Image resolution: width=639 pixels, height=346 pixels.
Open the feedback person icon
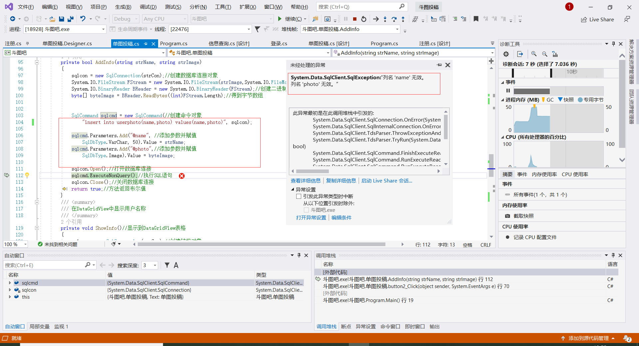pyautogui.click(x=627, y=19)
